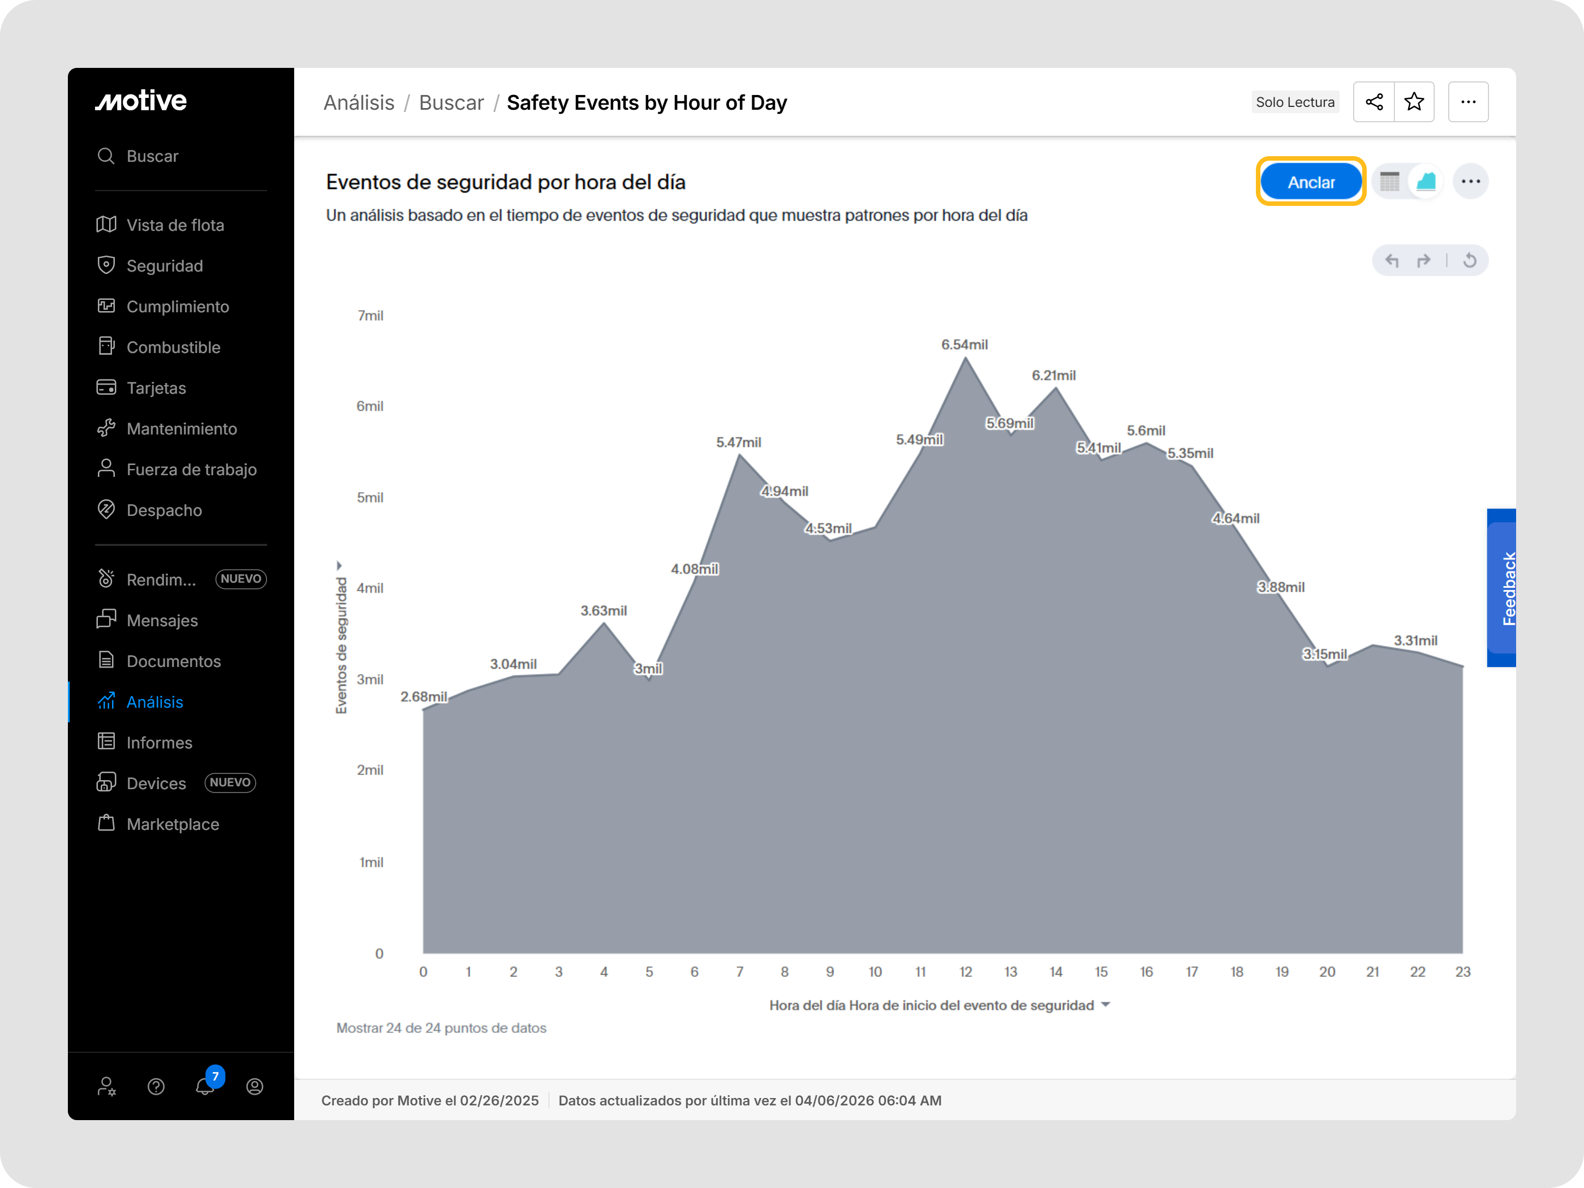Screen dimensions: 1584x1188
Task: Click the Buscar breadcrumb link
Action: pyautogui.click(x=451, y=102)
